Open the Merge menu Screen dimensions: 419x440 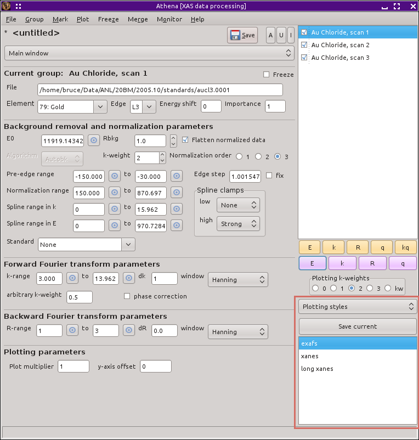(x=138, y=19)
